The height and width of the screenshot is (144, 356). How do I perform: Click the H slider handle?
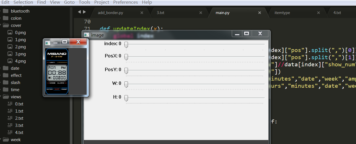[x=126, y=98]
